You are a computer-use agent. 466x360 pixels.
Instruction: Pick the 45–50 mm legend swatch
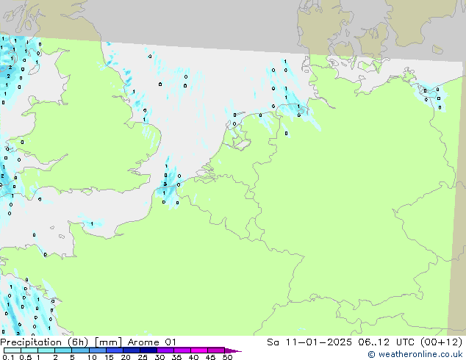point(216,350)
